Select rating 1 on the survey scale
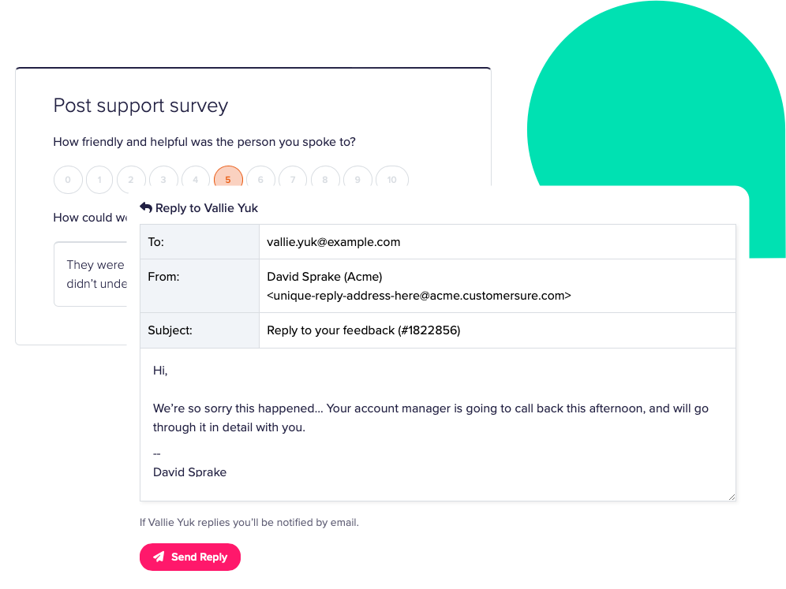Image resolution: width=786 pixels, height=589 pixels. point(99,180)
